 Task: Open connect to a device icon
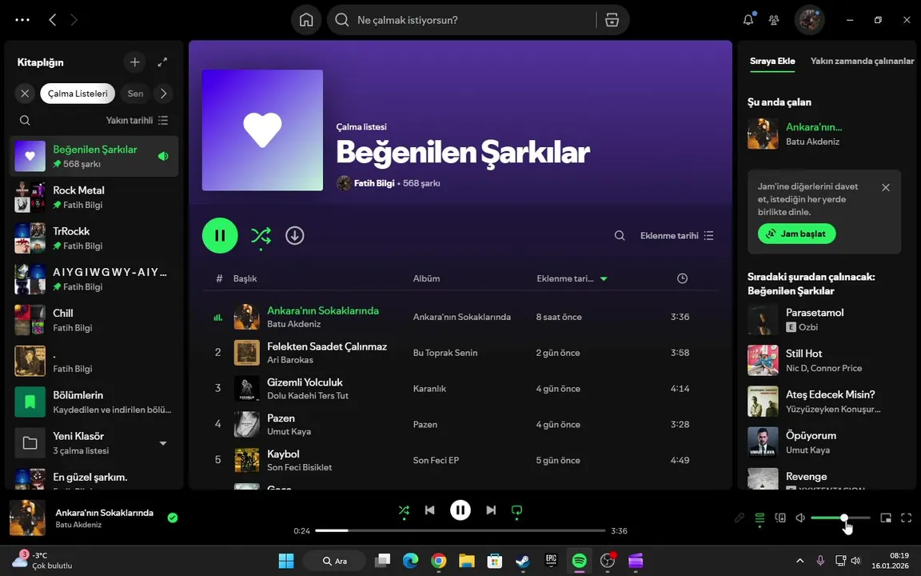tap(780, 518)
